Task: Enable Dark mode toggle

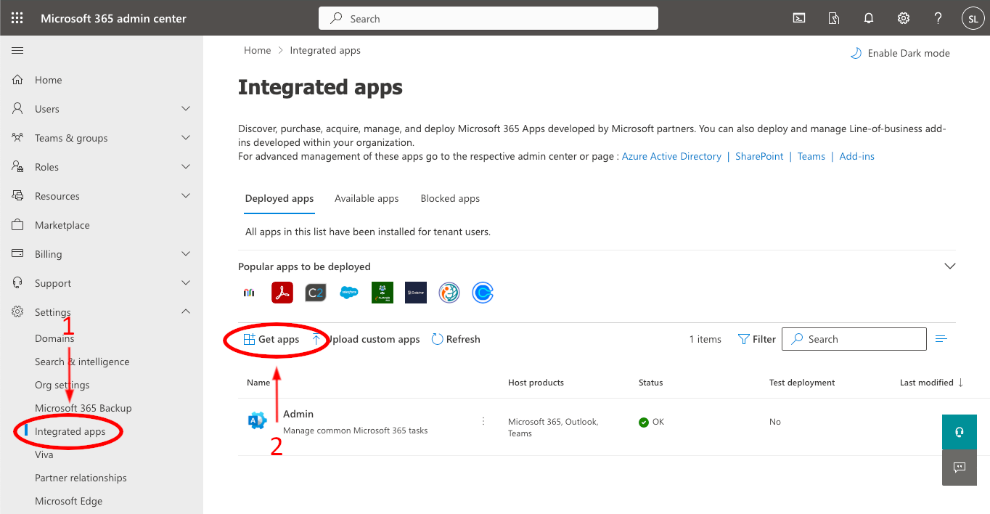Action: tap(900, 53)
